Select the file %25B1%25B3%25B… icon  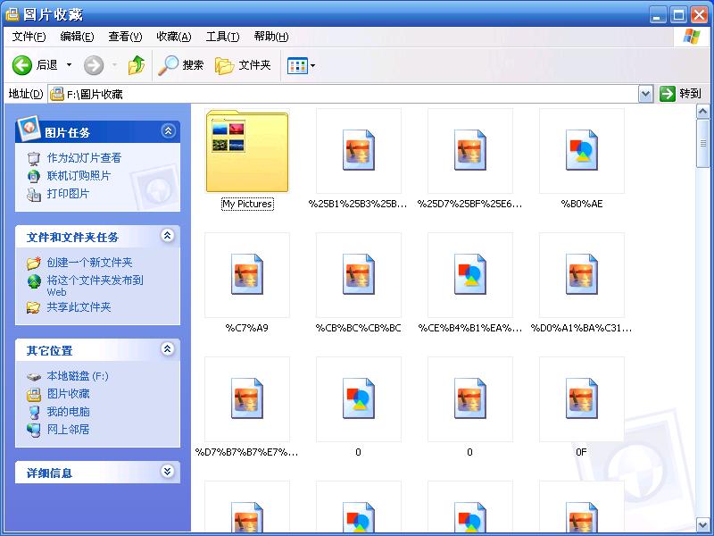click(x=359, y=150)
